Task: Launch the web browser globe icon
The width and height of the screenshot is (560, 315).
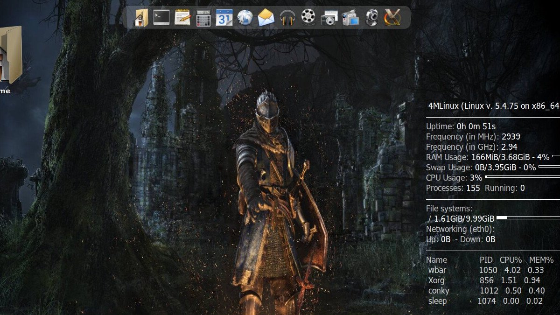Action: (245, 18)
